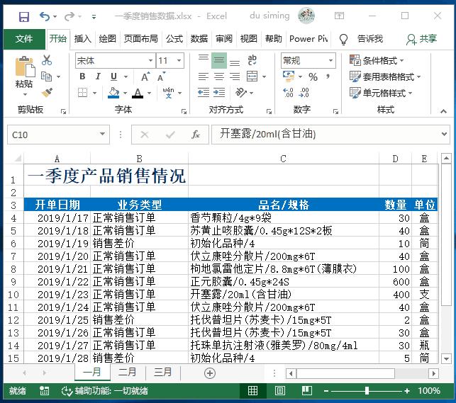The image size is (456, 403).
Task: Click vertical scrollbar down arrow
Action: click(x=446, y=358)
